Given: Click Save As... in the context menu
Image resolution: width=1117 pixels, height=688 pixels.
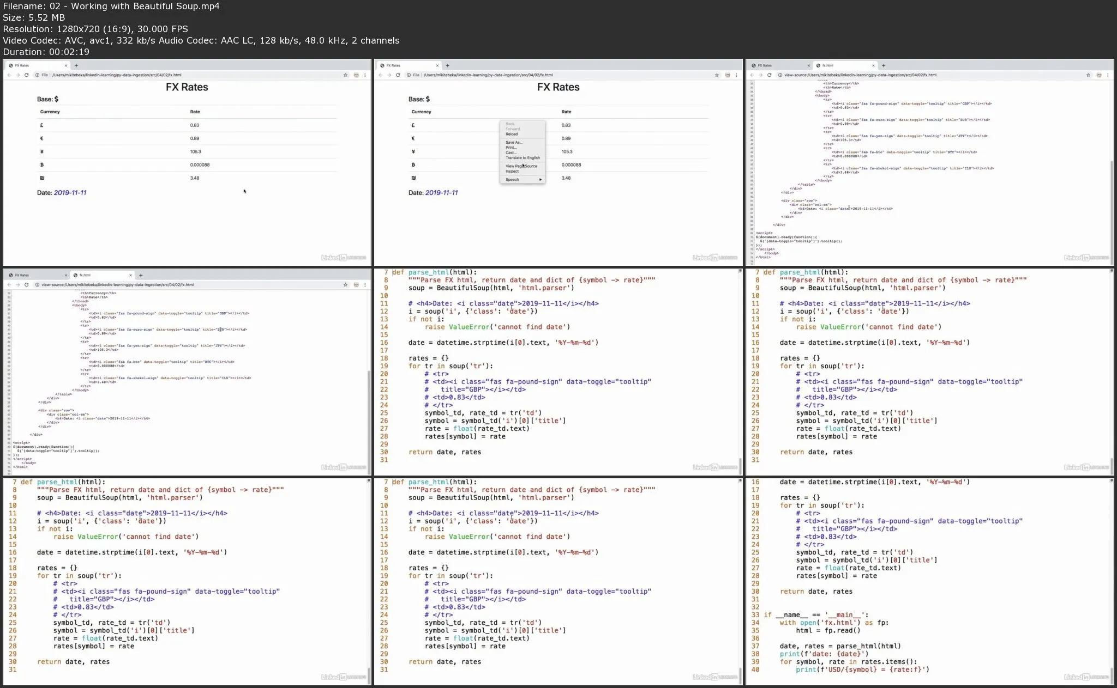Looking at the screenshot, I should point(514,142).
